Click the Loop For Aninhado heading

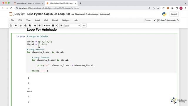42,29
